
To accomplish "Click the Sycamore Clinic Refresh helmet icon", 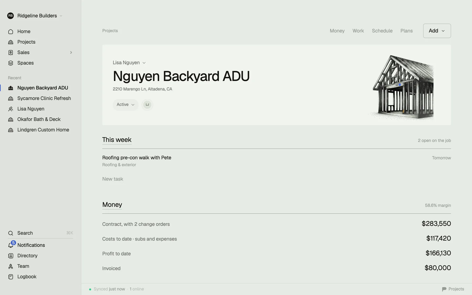I will pyautogui.click(x=10, y=98).
